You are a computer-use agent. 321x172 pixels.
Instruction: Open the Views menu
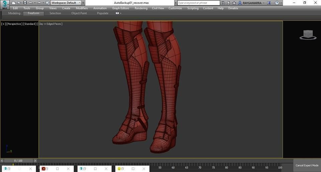pos(53,8)
